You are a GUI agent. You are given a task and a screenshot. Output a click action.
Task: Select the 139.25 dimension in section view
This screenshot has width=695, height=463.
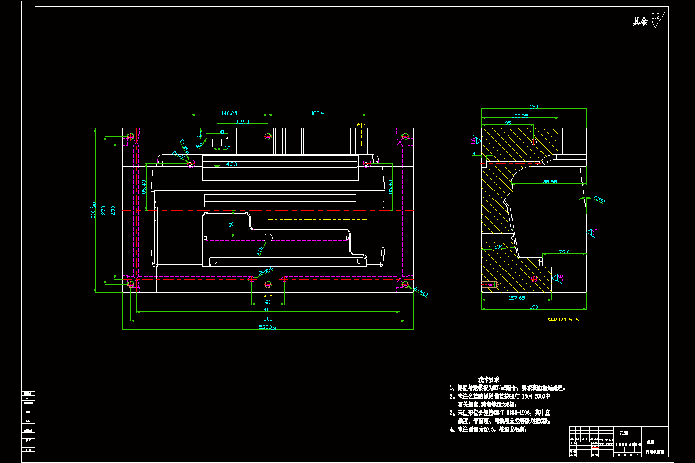coord(520,116)
